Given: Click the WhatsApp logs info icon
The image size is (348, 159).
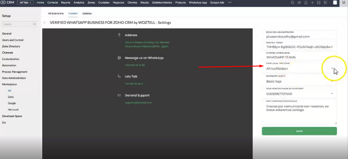Looking at the screenshot, I should point(284,76).
